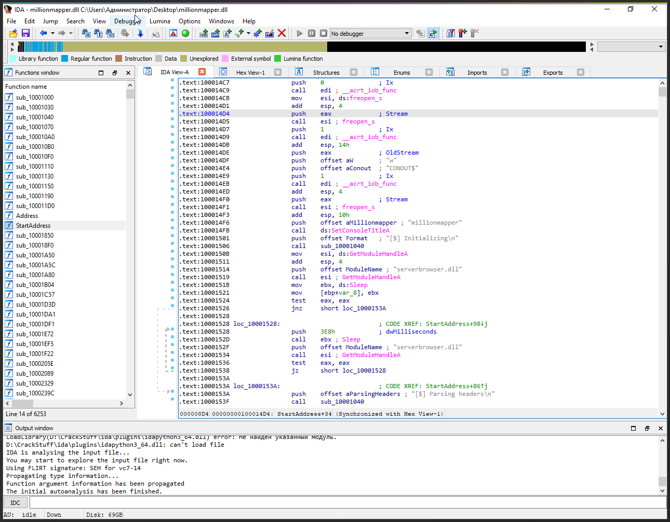Click the Save database floppy icon
The height and width of the screenshot is (522, 670).
25,33
